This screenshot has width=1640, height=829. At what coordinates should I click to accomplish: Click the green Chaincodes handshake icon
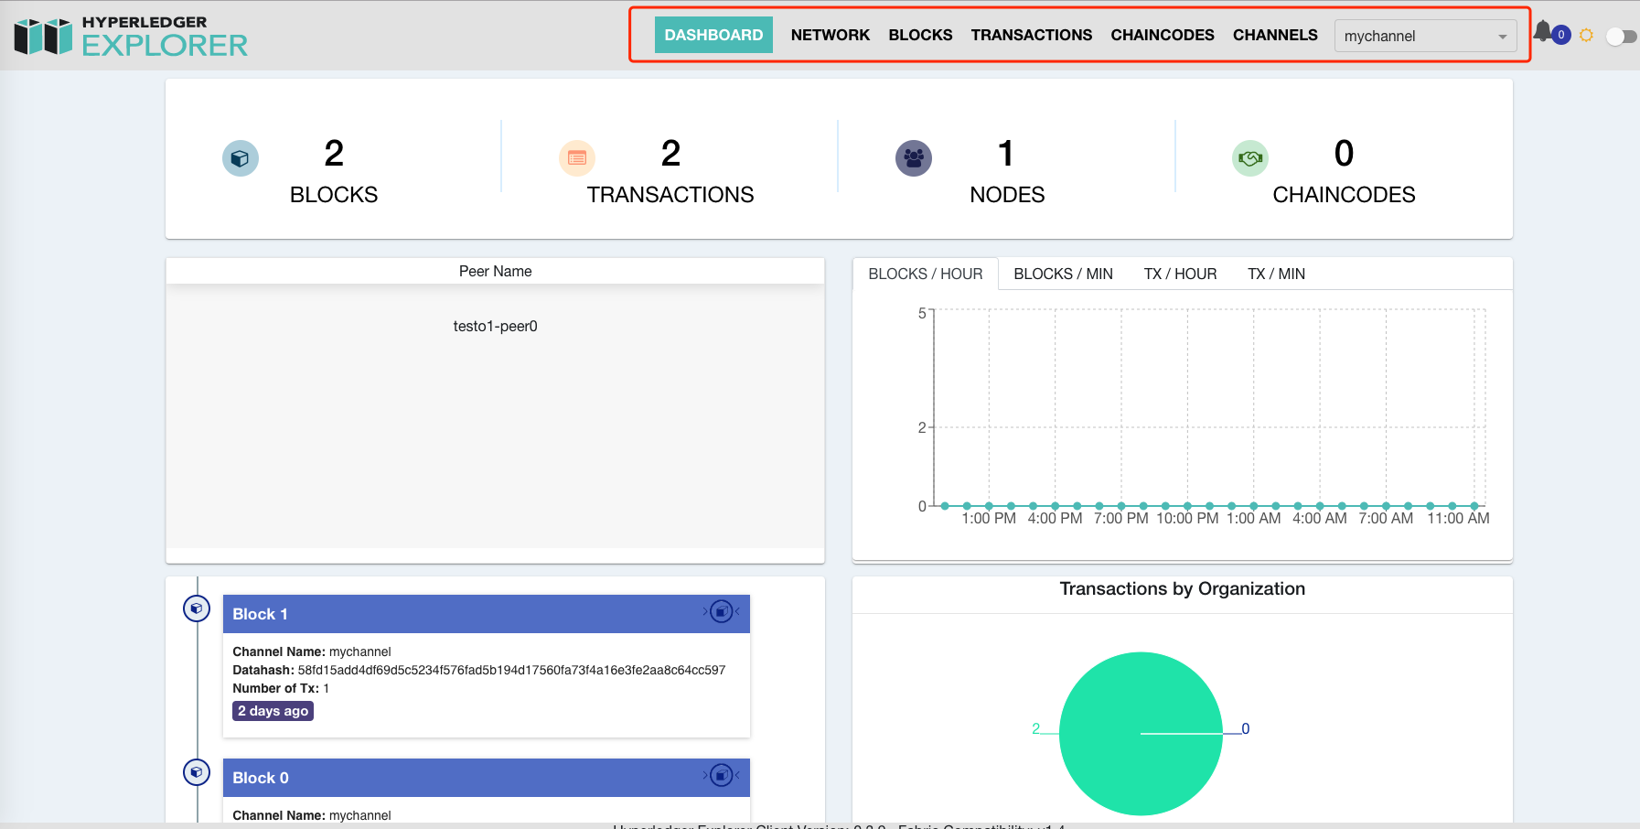1250,158
